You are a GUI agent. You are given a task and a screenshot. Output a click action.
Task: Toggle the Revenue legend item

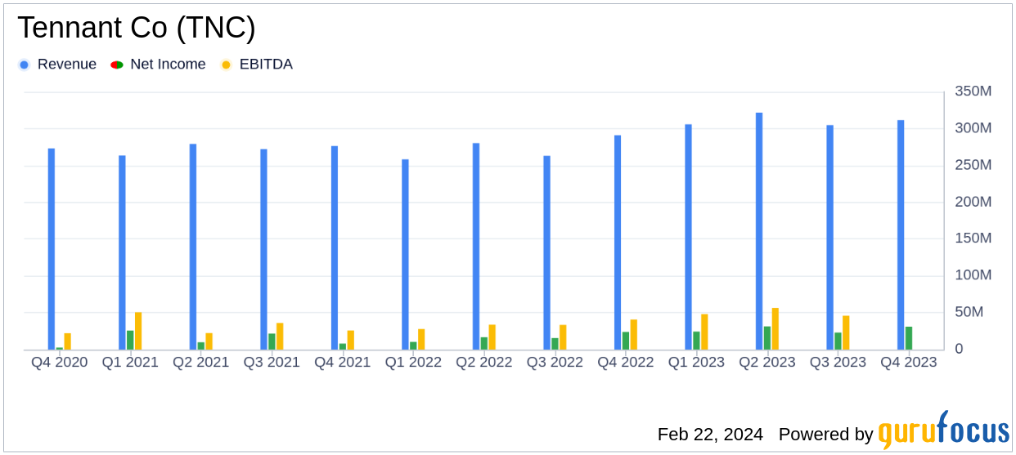[x=57, y=65]
